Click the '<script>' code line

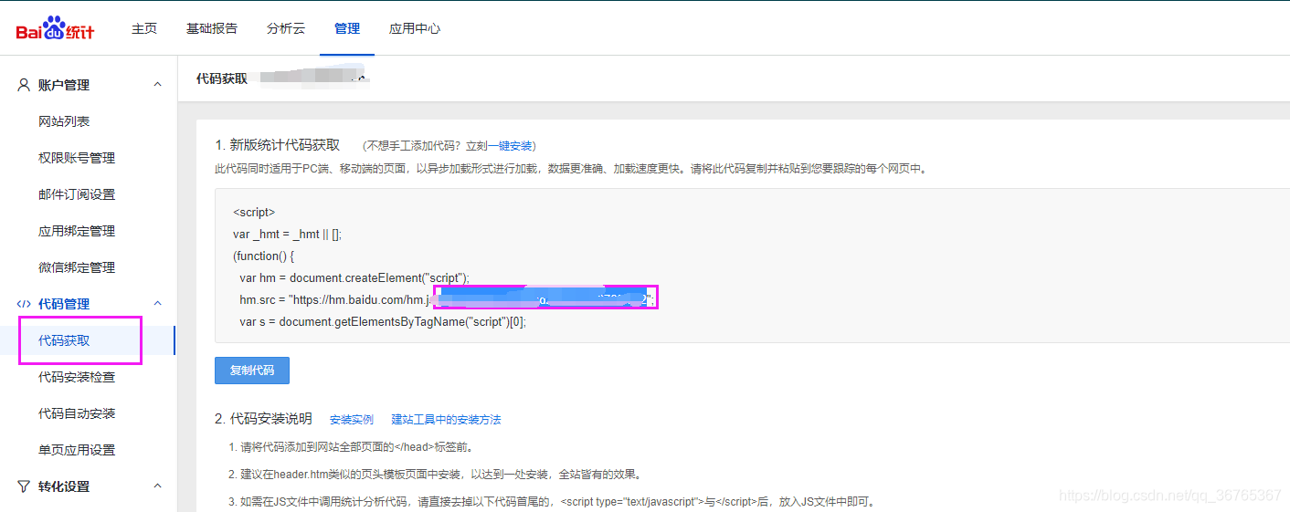point(254,213)
